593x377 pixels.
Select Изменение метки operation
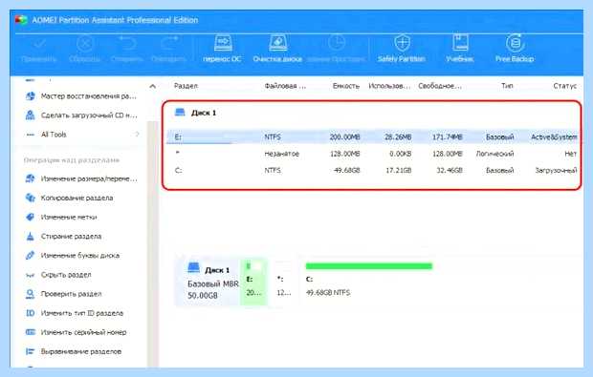pyautogui.click(x=60, y=217)
